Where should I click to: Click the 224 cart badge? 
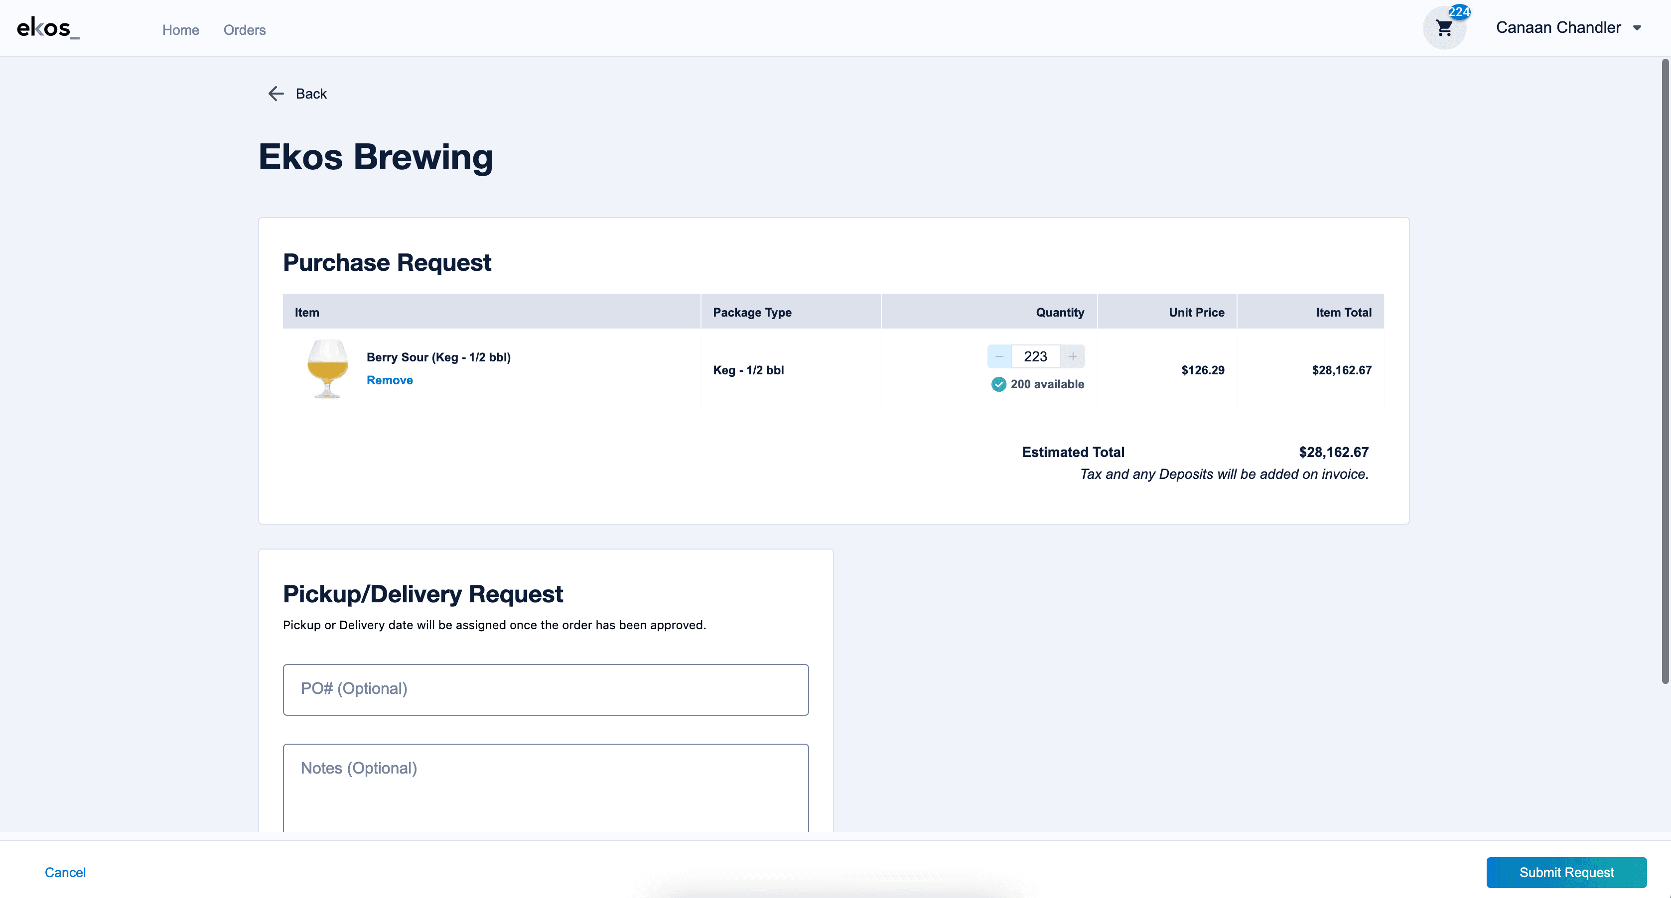tap(1459, 11)
